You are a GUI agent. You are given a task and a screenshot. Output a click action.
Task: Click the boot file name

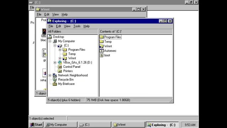(x=107, y=55)
